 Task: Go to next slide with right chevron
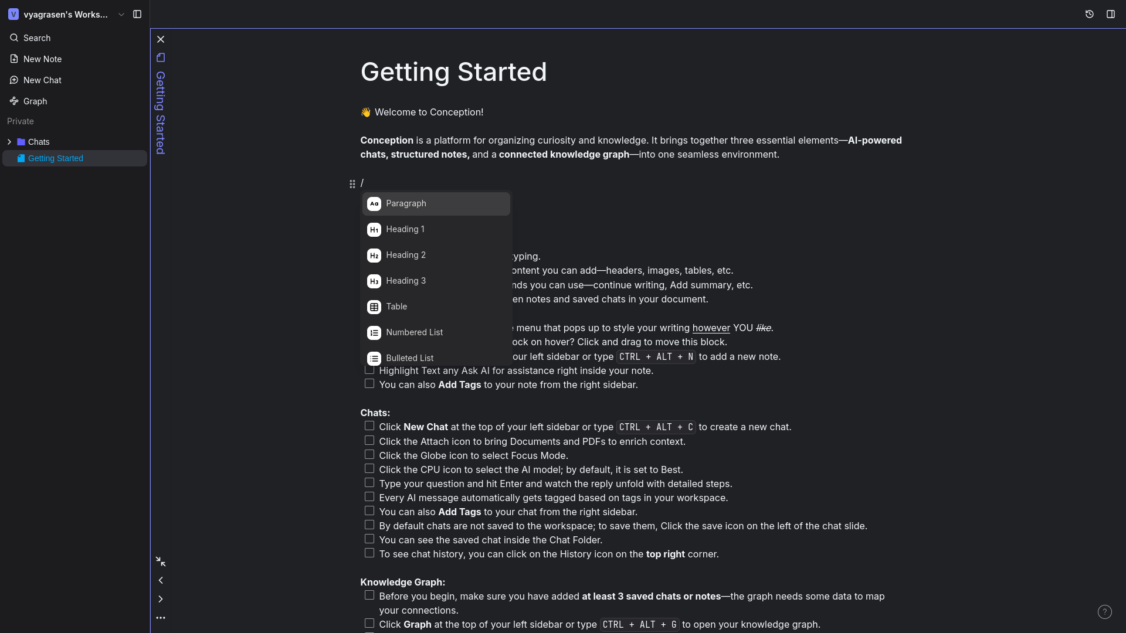click(x=161, y=599)
